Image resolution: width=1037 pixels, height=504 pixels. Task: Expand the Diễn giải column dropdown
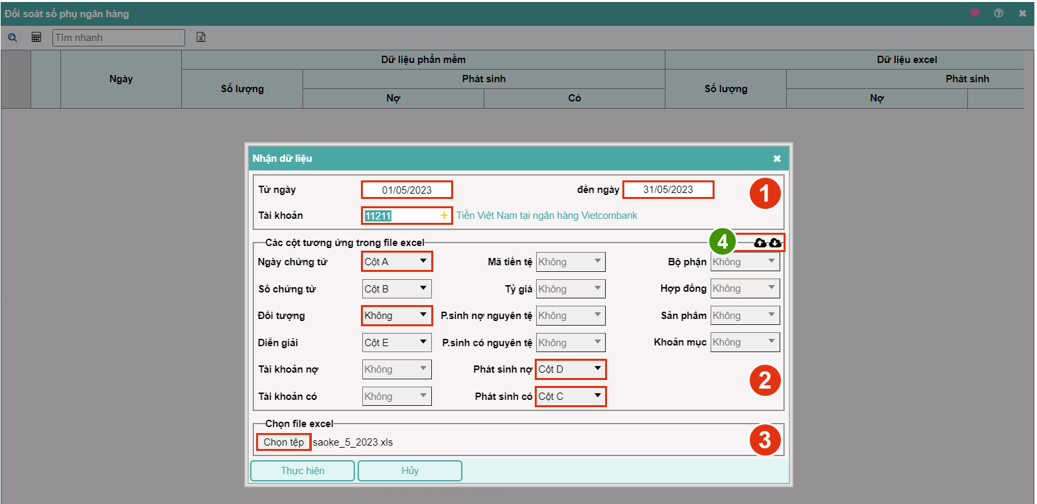tap(397, 343)
